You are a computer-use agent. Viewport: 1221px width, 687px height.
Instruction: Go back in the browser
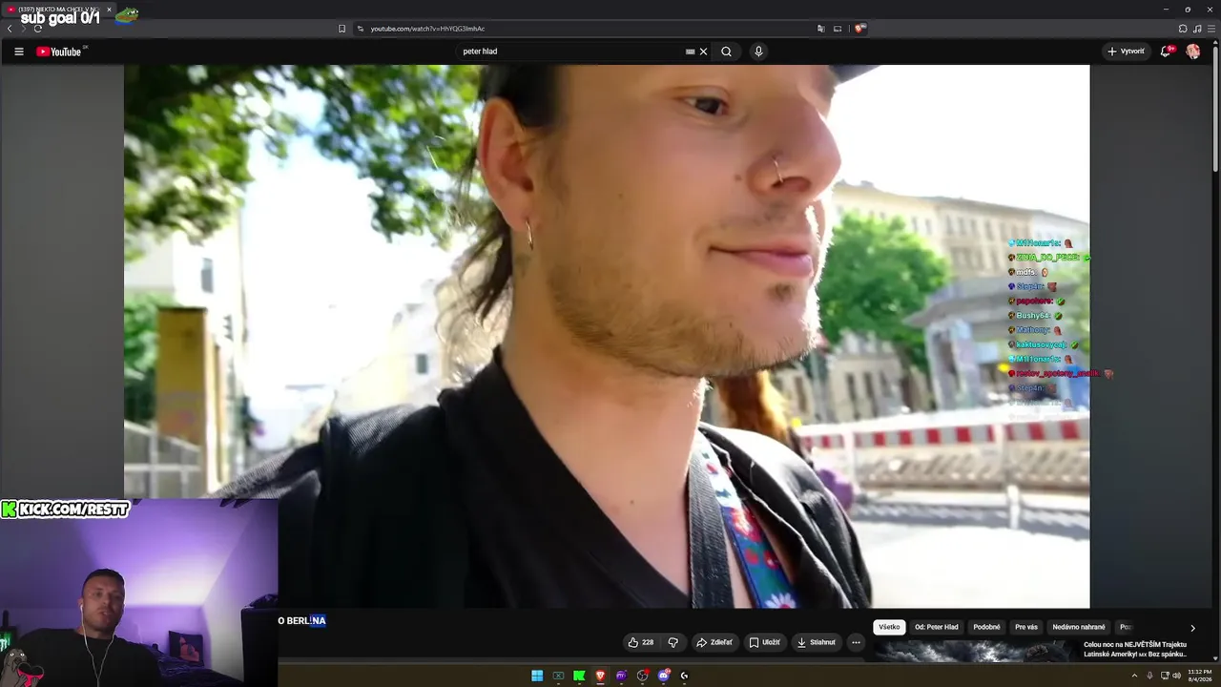click(x=10, y=29)
